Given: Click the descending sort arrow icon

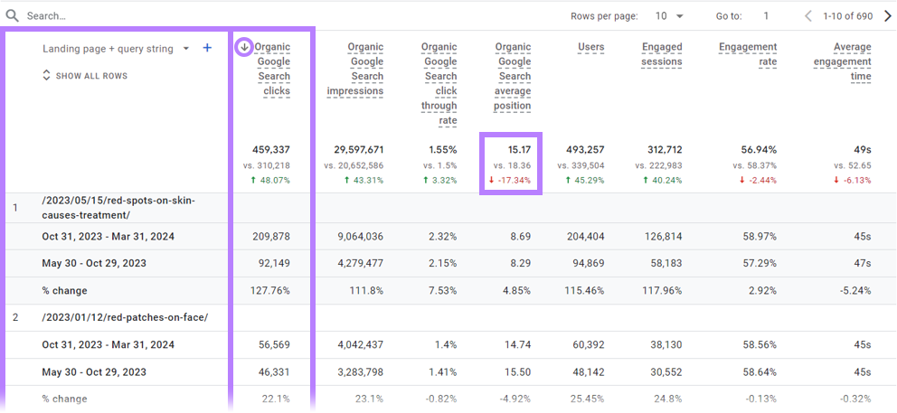Looking at the screenshot, I should tap(243, 47).
